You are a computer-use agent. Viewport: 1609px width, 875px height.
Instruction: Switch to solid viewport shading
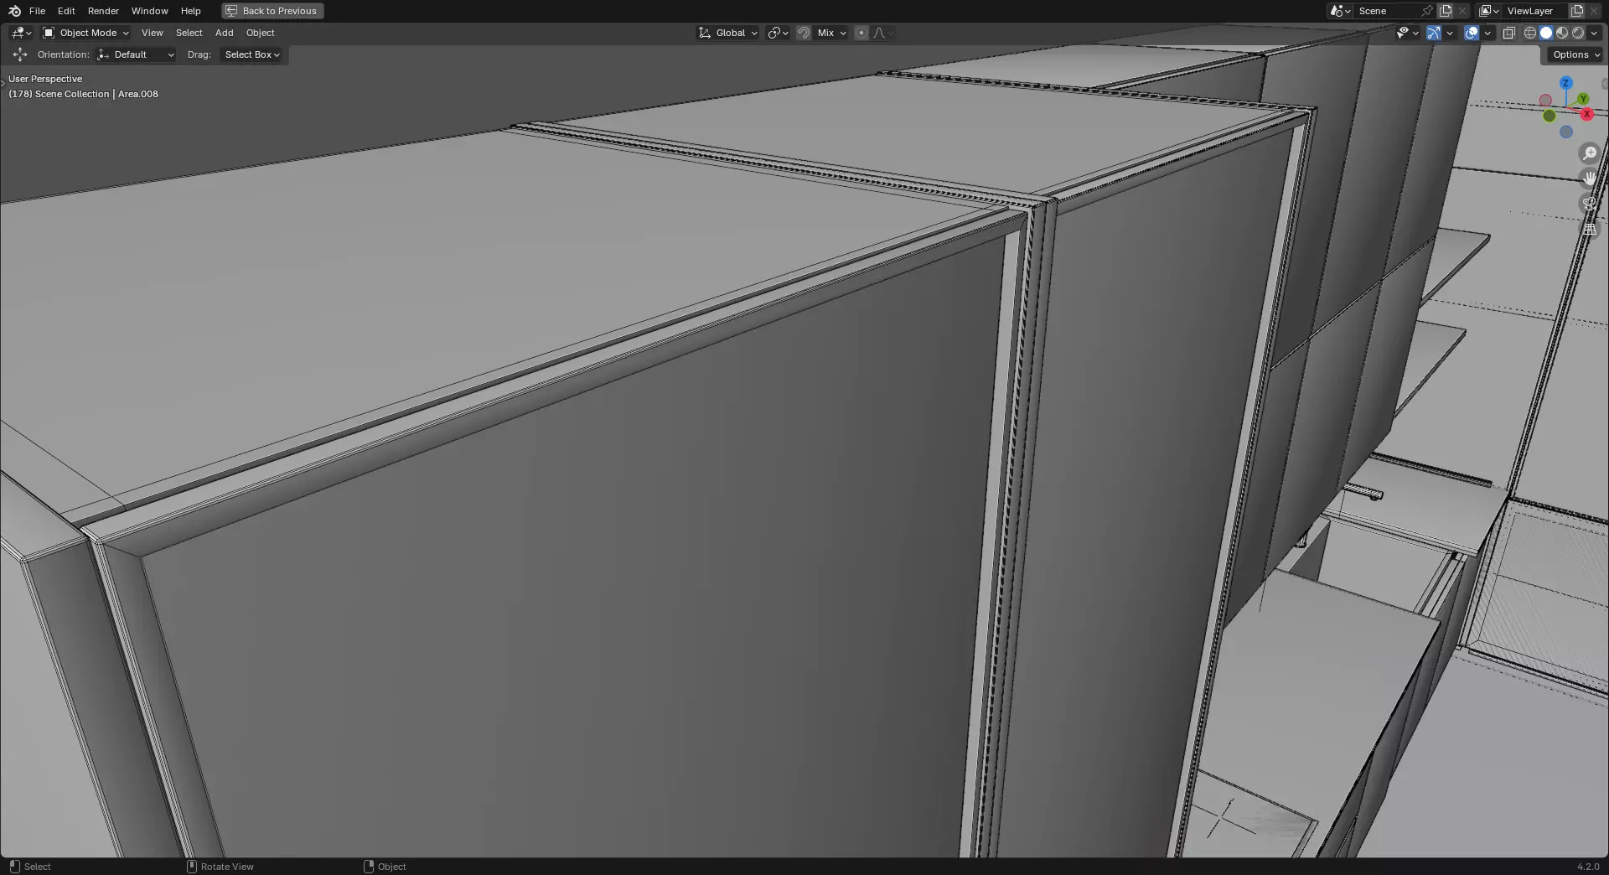coord(1546,33)
